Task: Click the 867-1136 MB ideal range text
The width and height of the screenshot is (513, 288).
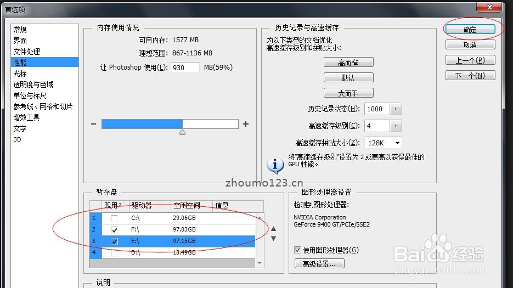Action: [193, 53]
